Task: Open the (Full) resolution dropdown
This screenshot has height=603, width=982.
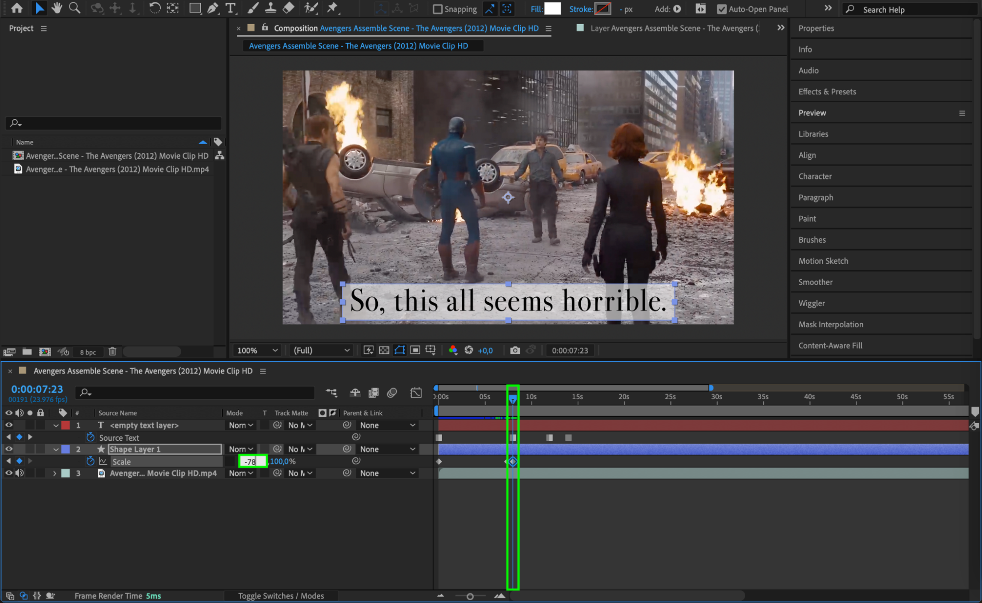Action: [x=321, y=350]
